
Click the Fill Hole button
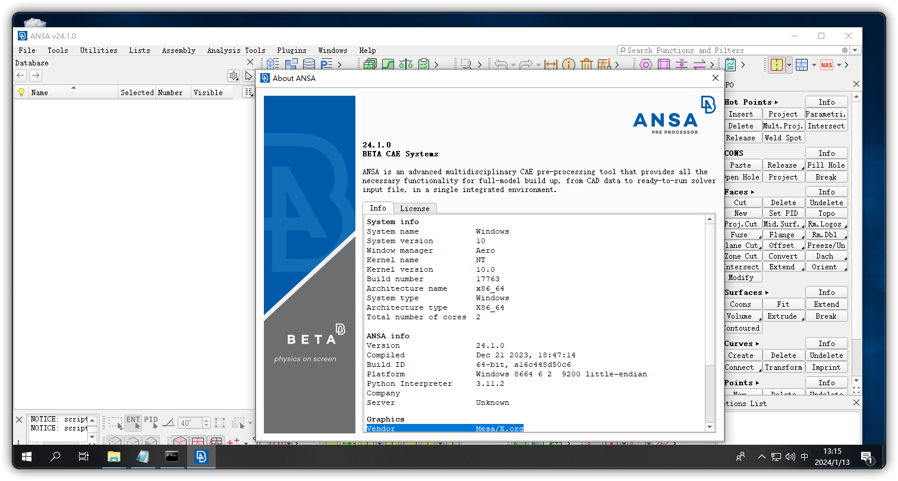(826, 165)
